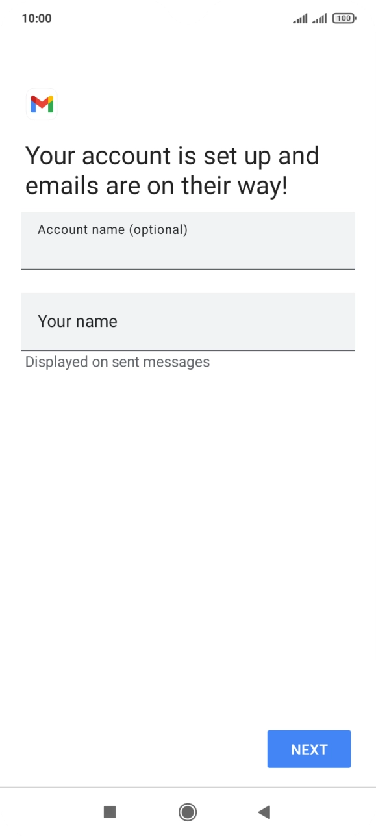This screenshot has height=837, width=376.
Task: Click the setup confirmation heading text
Action: coord(171,170)
